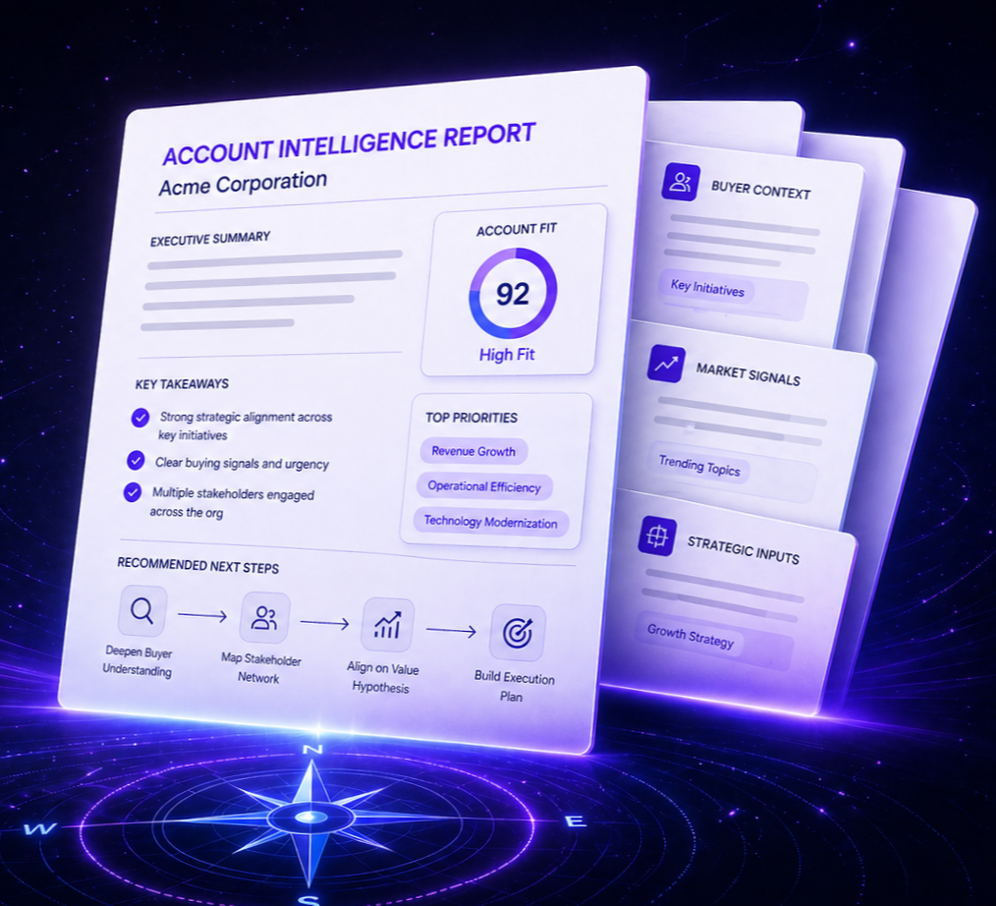Click the compass E direction letter
Image resolution: width=996 pixels, height=906 pixels.
tap(575, 821)
